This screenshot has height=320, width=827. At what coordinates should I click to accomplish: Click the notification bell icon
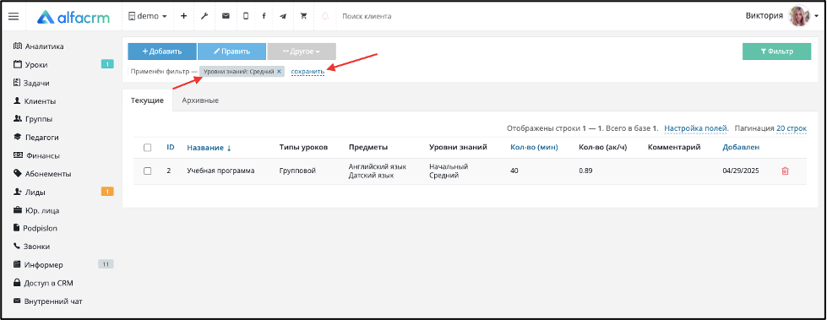[325, 16]
